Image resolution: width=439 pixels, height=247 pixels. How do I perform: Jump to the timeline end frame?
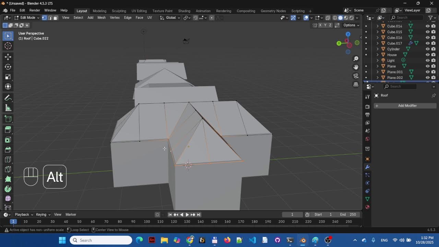point(199,215)
